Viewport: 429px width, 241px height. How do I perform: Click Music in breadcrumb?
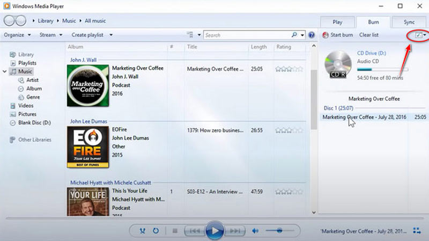69,21
